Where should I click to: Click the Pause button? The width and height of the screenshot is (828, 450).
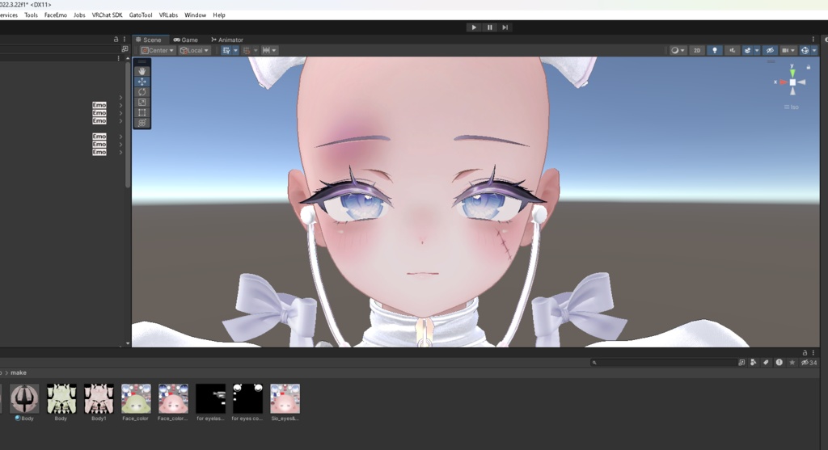coord(489,27)
